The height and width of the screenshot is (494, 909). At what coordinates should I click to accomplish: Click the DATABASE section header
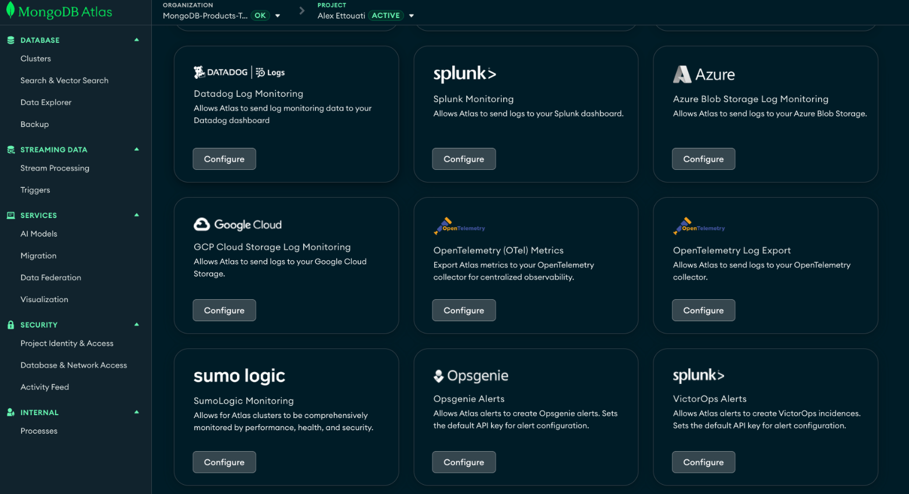40,40
